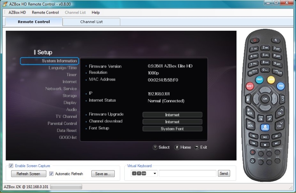The width and height of the screenshot is (296, 193).
Task: Click the 2 ABC key on the remote
Action: pyautogui.click(x=265, y=48)
